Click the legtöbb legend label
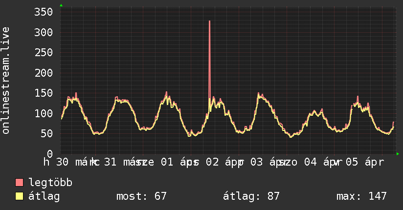 50,182
